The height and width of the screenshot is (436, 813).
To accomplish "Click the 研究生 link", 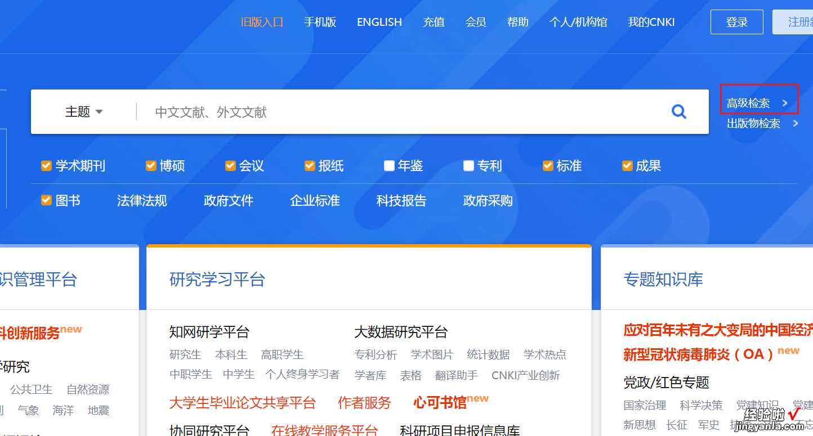I will coord(185,354).
